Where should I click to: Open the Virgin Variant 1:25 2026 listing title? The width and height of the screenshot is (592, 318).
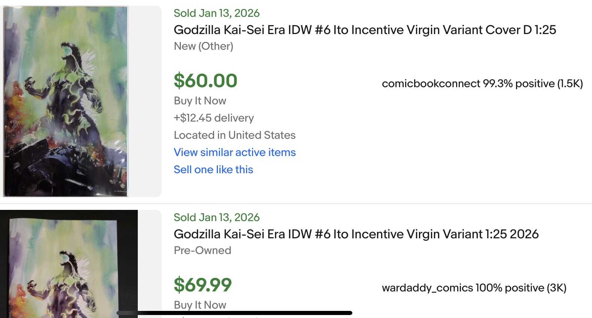356,234
